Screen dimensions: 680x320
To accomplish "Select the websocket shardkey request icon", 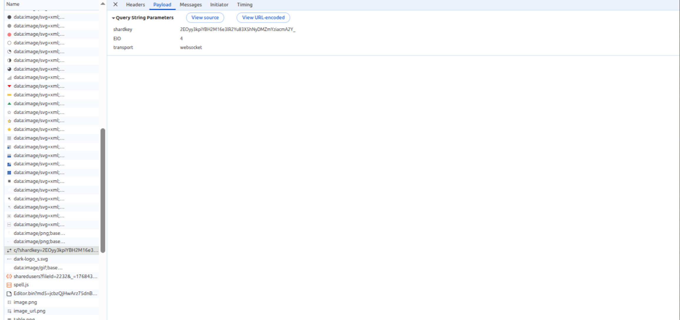I will click(9, 250).
